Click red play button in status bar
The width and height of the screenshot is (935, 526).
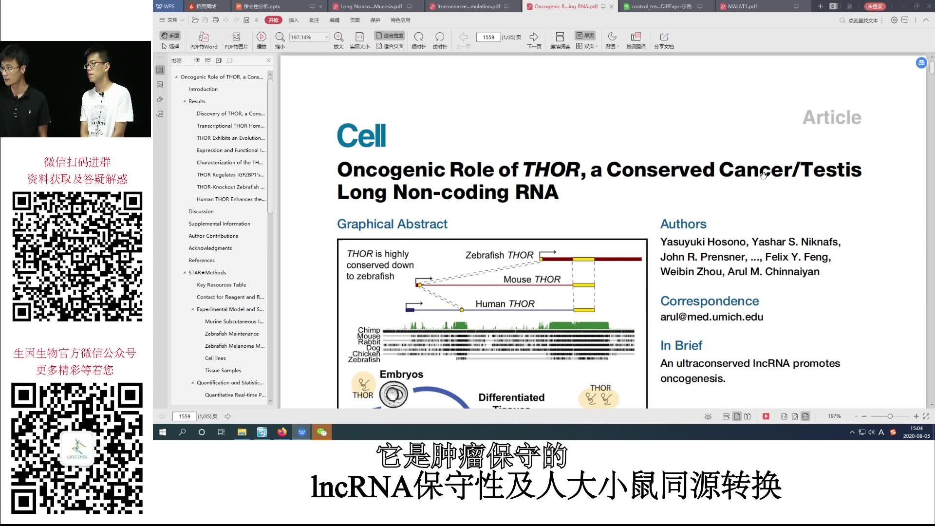[x=766, y=416]
